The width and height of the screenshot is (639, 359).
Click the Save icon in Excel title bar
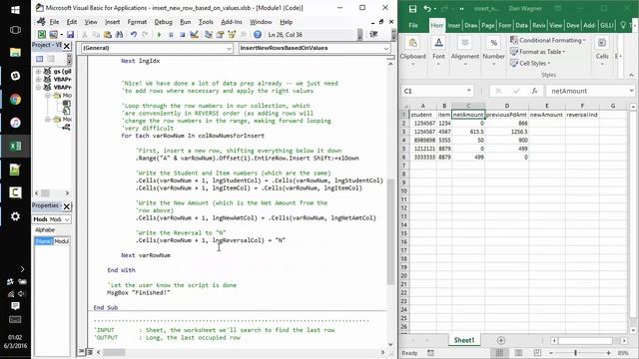(412, 9)
